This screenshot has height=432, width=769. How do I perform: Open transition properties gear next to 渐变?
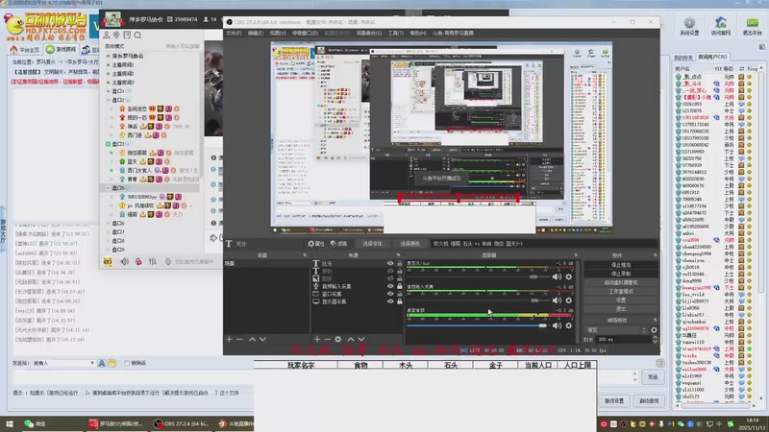tap(654, 330)
